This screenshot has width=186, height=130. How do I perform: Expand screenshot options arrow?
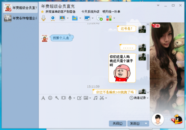click(x=106, y=98)
